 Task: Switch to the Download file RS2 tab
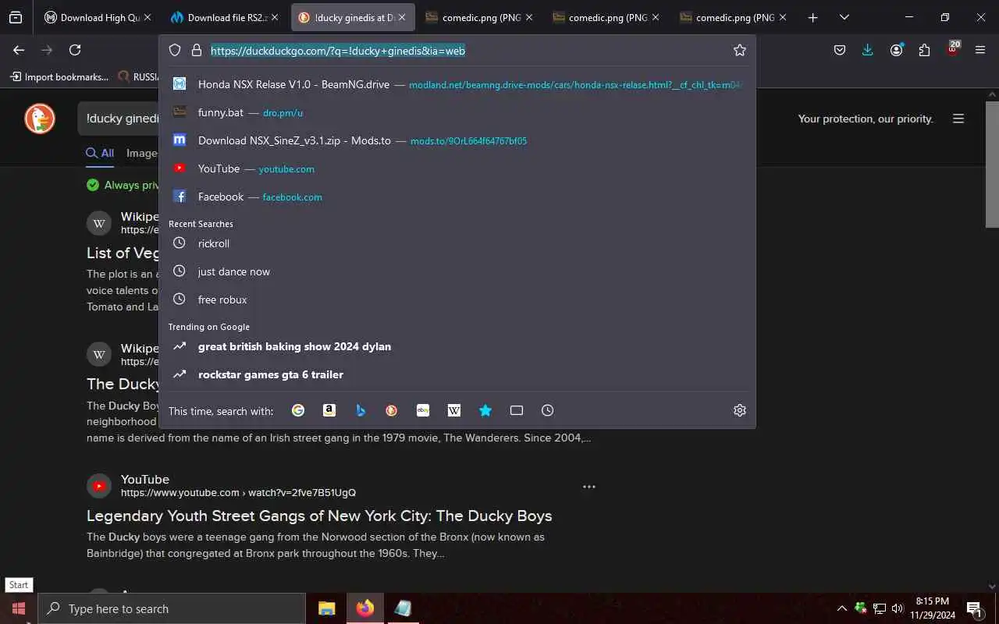[225, 17]
